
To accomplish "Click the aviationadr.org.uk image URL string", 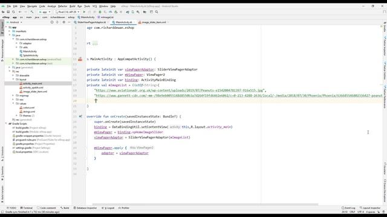I will (x=180, y=90).
